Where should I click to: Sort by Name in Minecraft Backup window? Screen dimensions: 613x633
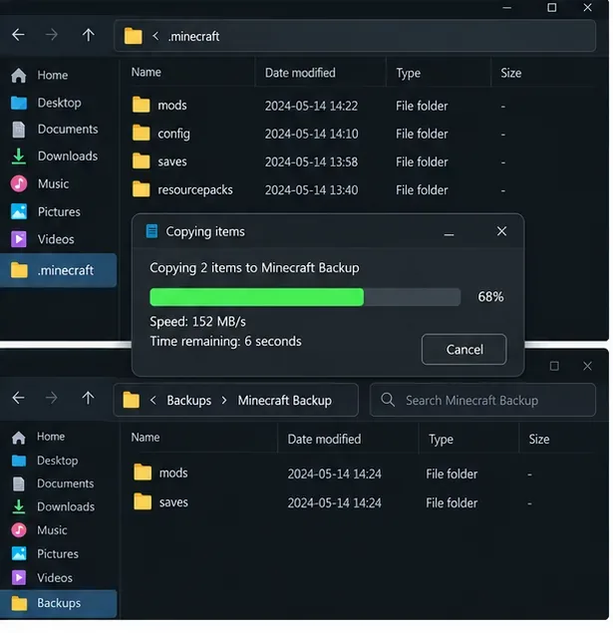(x=146, y=438)
